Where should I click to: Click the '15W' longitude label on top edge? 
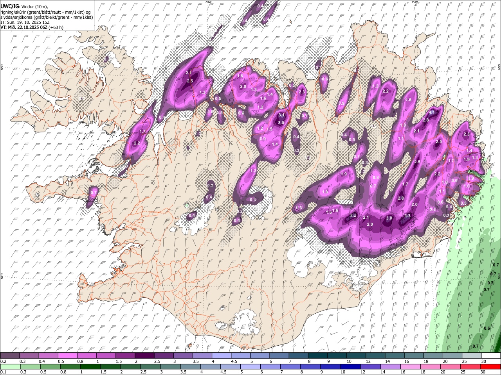click(414, 2)
